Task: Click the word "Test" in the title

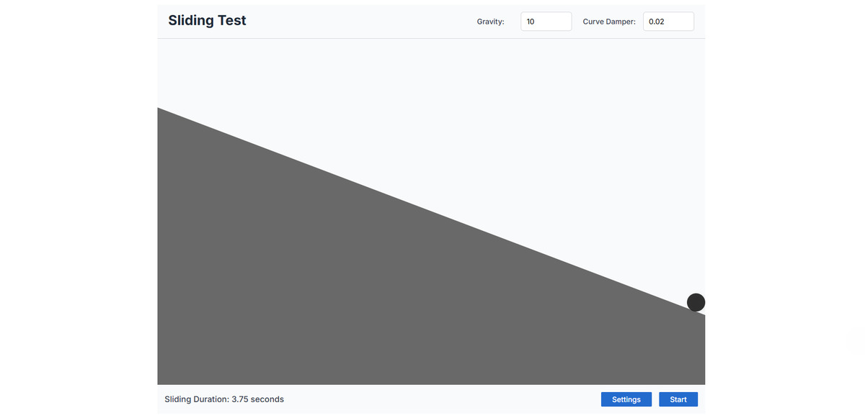Action: click(227, 20)
